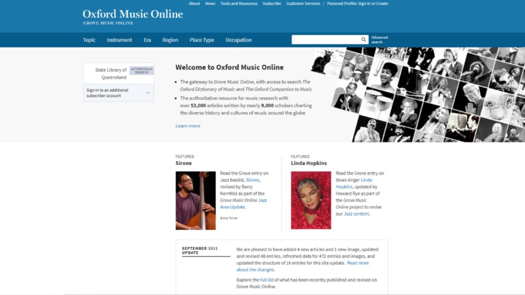Screen dimensions: 525x295
Task: Open the Linda Hopkins article link
Action: point(354,183)
